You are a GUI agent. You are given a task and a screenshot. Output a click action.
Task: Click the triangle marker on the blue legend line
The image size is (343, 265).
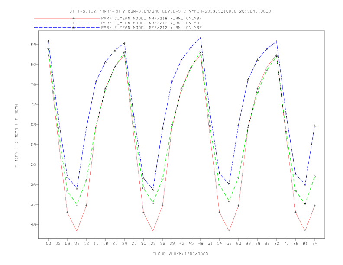click(x=74, y=28)
